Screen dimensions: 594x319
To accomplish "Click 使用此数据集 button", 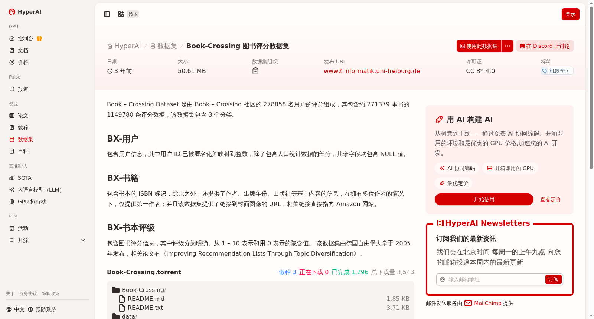I will click(x=479, y=46).
